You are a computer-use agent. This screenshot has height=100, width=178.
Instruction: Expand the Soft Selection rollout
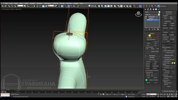[x=152, y=56]
